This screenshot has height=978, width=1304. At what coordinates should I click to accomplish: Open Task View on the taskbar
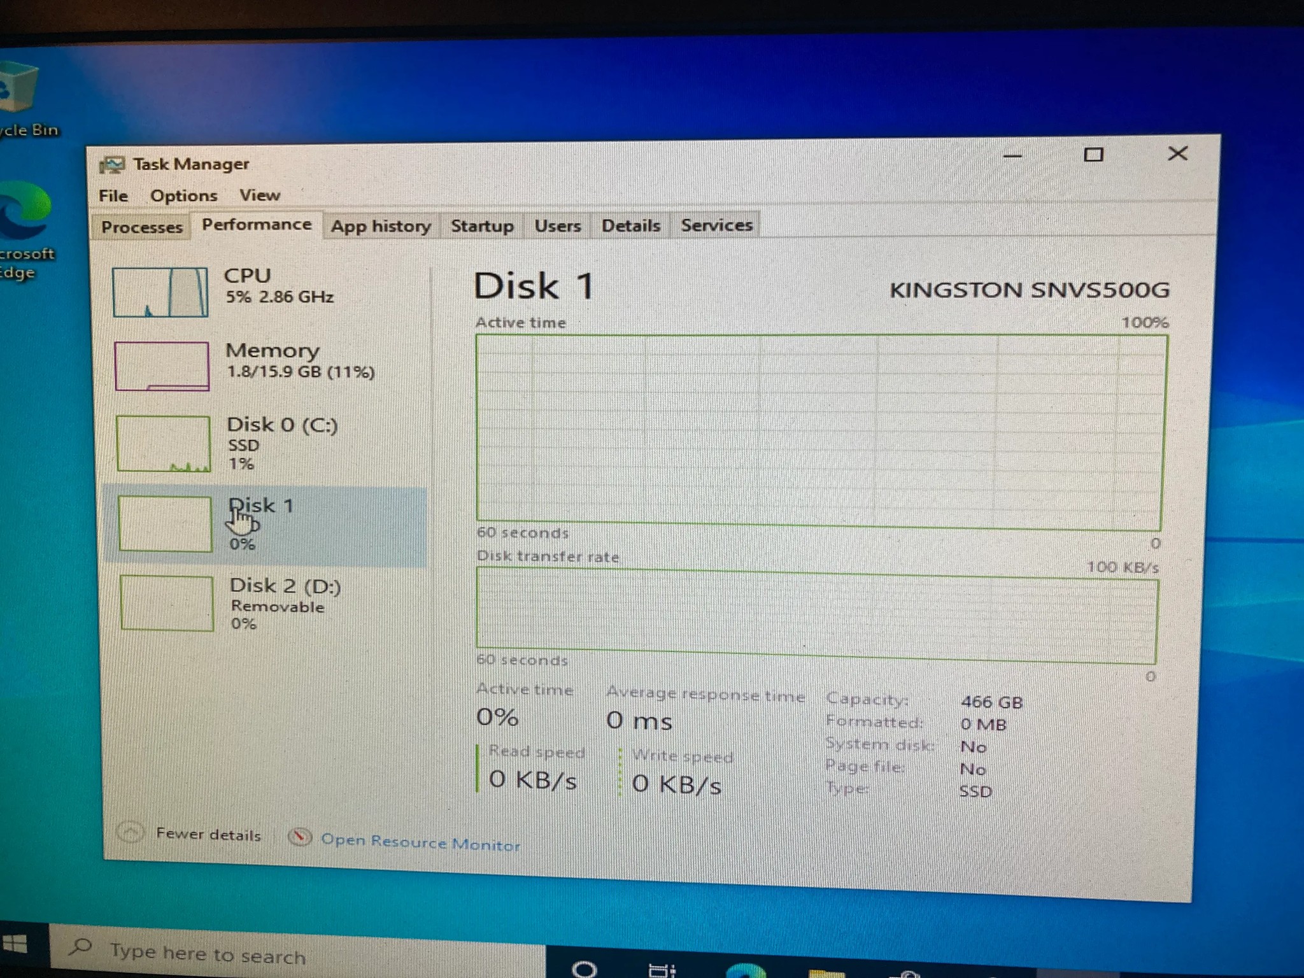tap(661, 970)
